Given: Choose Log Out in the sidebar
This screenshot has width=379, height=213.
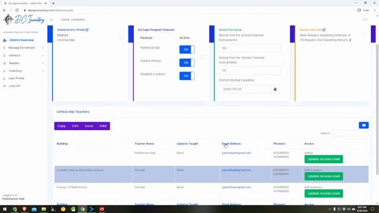Looking at the screenshot, I should [x=14, y=86].
